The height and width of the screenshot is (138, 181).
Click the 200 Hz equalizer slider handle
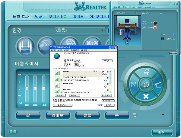point(35,88)
